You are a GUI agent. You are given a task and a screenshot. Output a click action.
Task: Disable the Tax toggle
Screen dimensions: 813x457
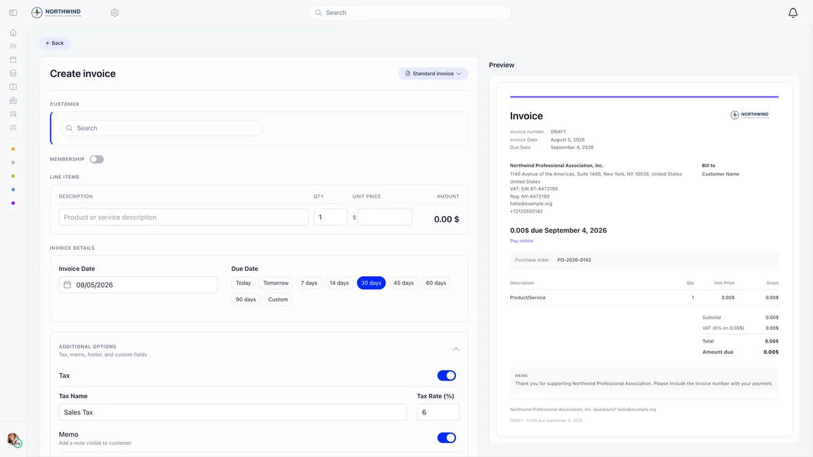click(x=446, y=376)
